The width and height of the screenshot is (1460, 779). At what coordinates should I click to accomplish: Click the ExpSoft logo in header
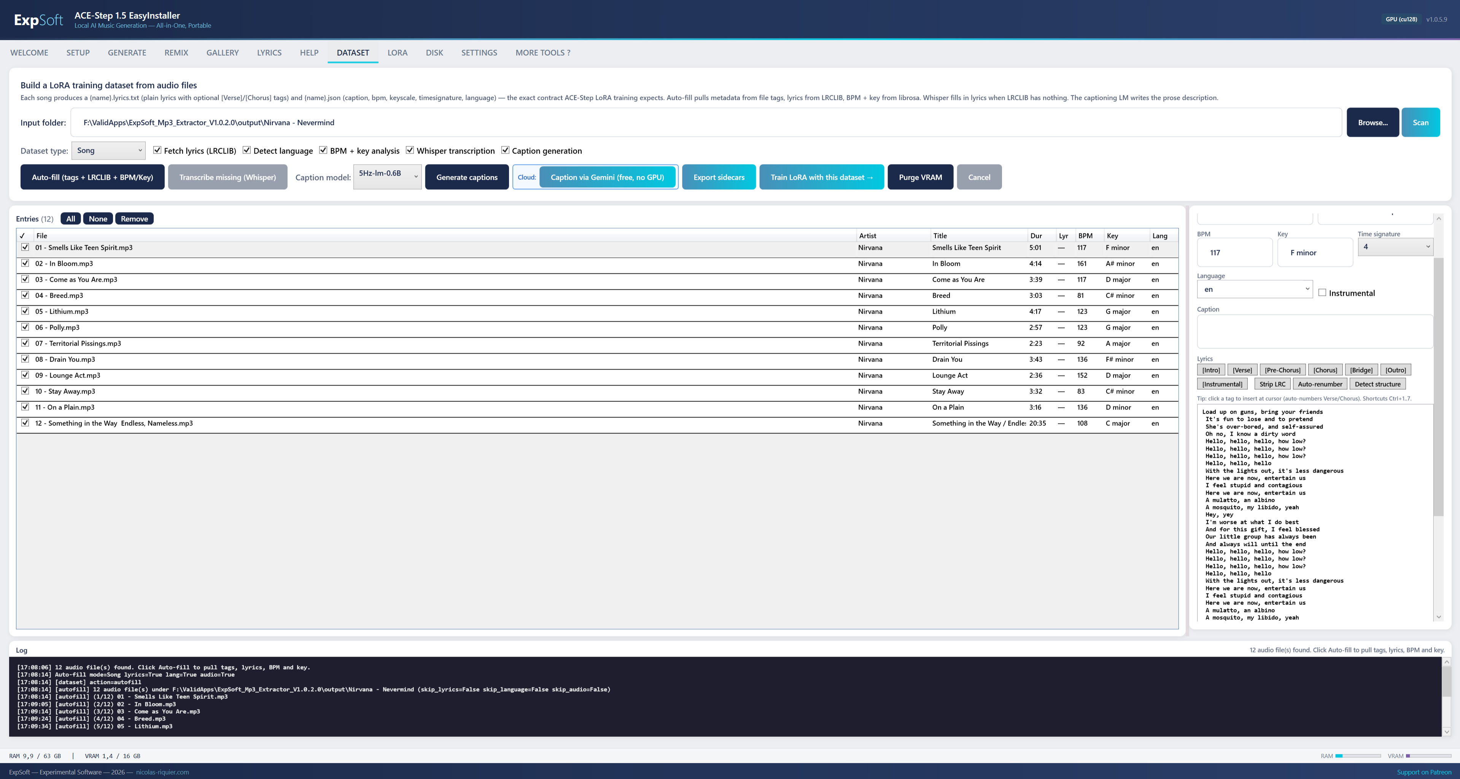pos(38,20)
